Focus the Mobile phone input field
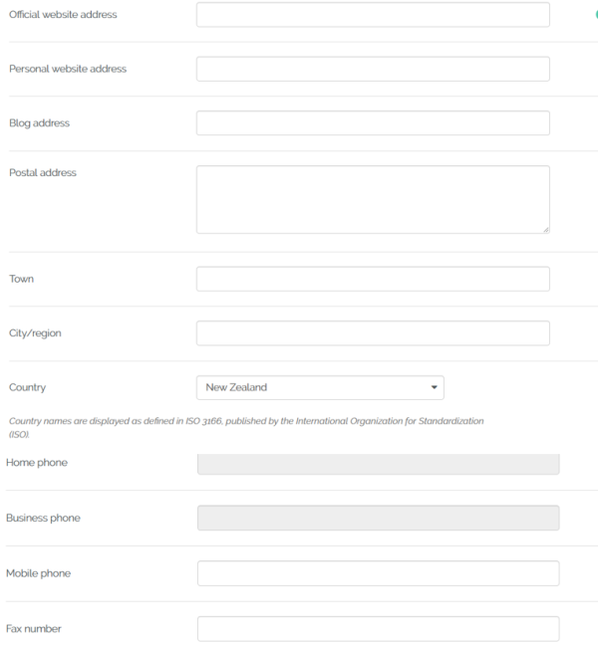 (378, 573)
